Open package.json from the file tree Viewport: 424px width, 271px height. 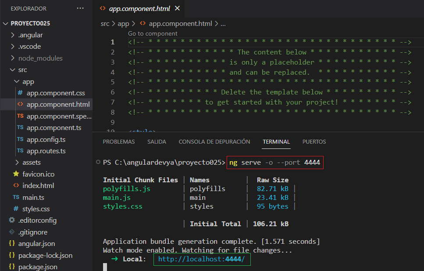point(38,267)
